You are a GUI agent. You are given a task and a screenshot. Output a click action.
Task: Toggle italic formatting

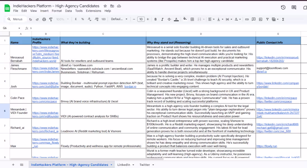162,19
